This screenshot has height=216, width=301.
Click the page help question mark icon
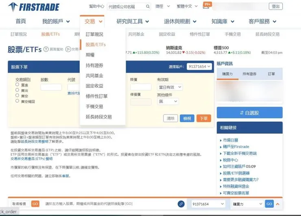tap(46, 49)
